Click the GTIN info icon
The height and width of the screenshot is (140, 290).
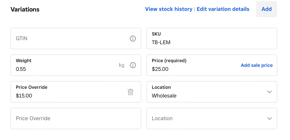click(x=133, y=39)
